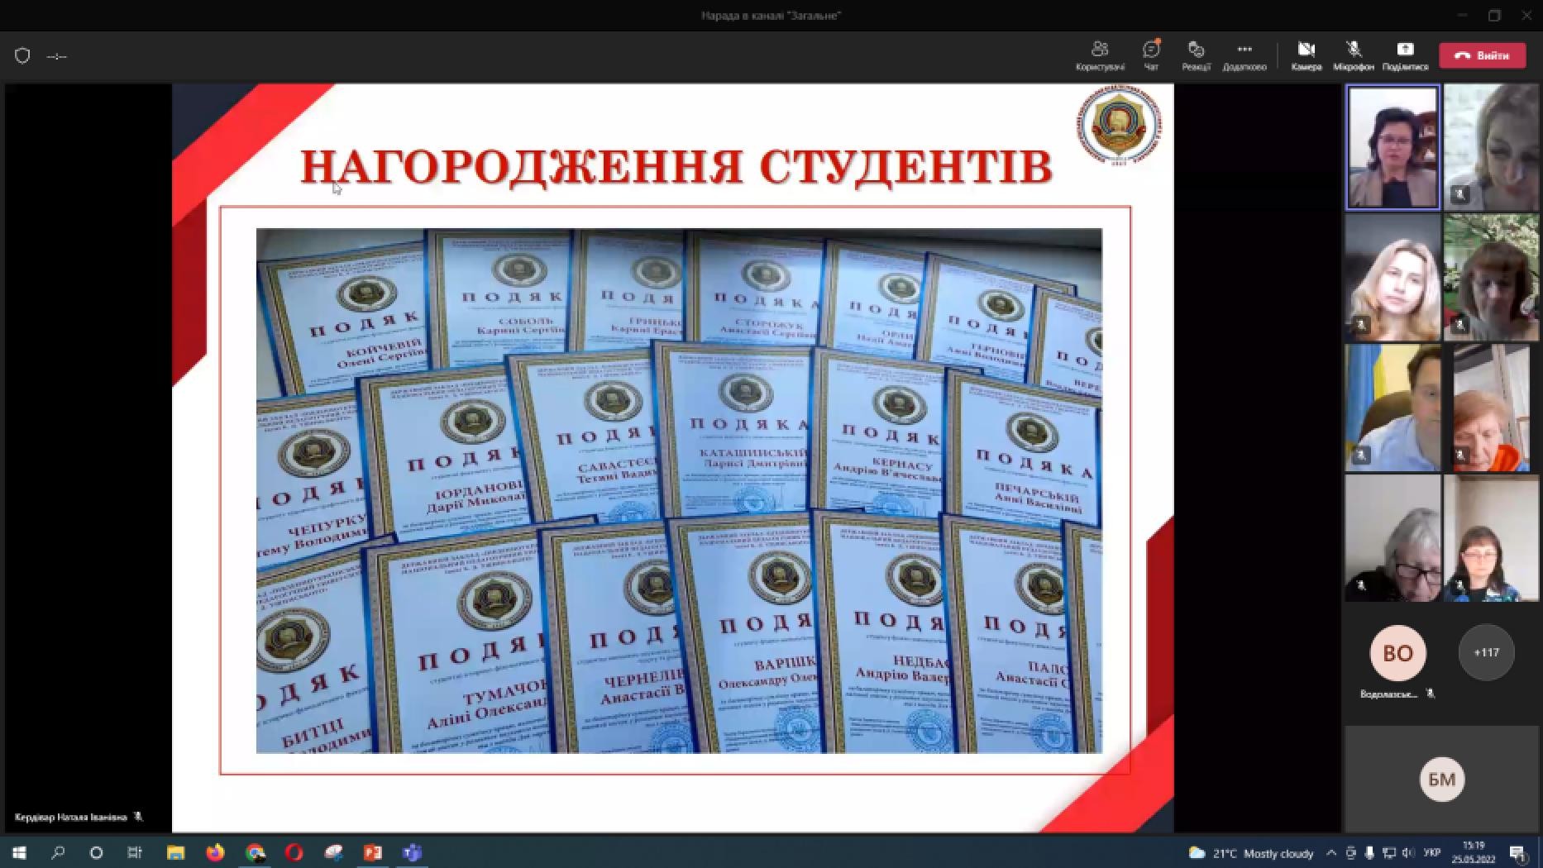1543x868 pixels.
Task: Click the university emblem on the slide
Action: pos(1119,126)
